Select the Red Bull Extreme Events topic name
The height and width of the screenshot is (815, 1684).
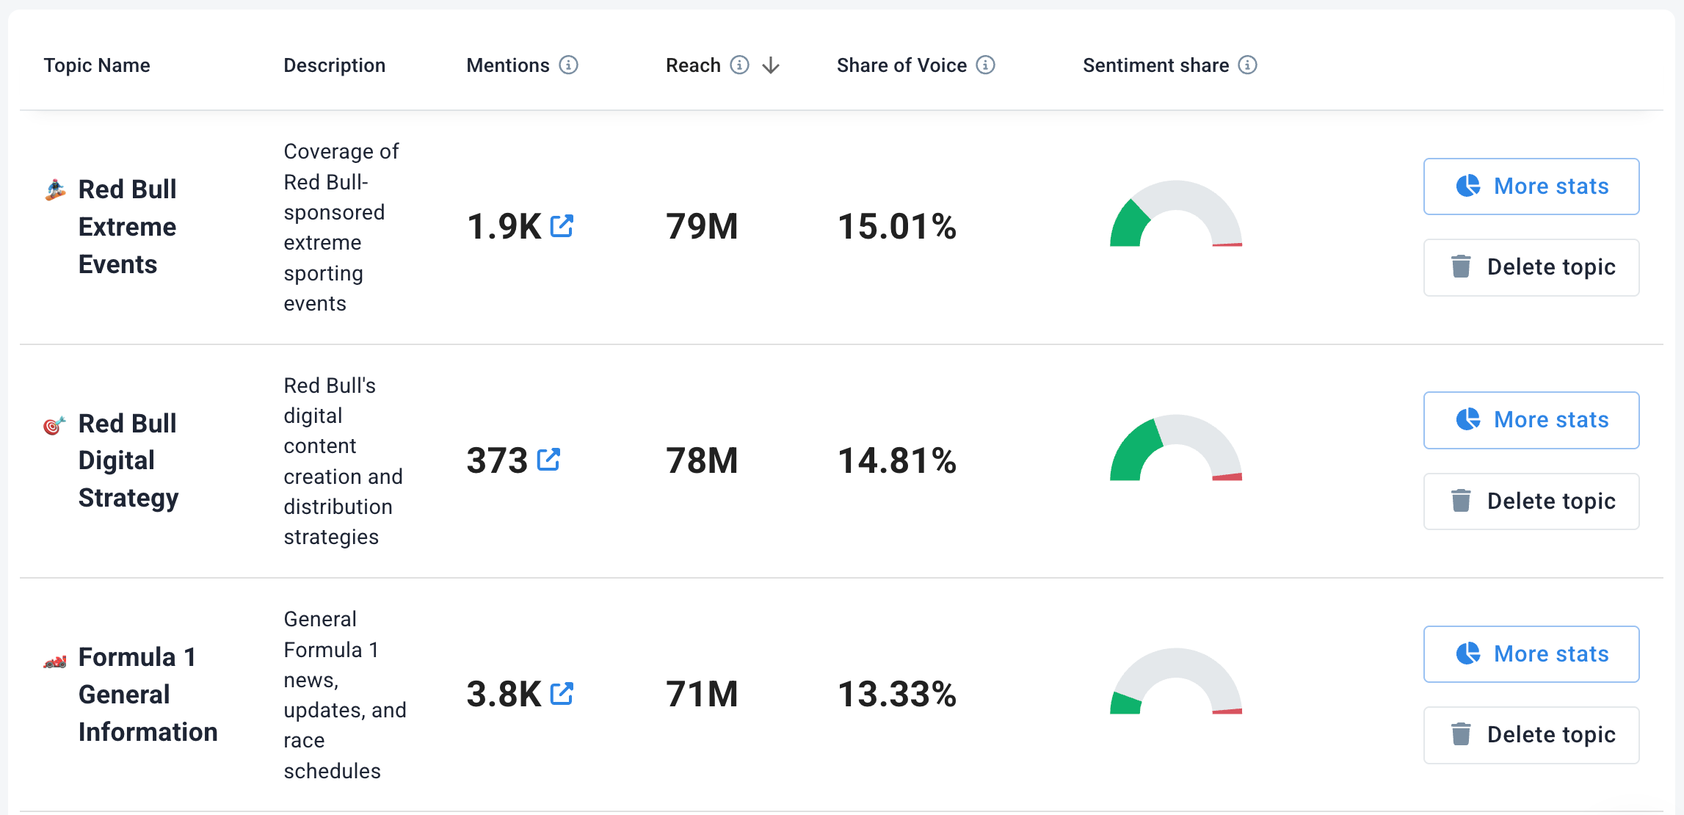(x=128, y=227)
